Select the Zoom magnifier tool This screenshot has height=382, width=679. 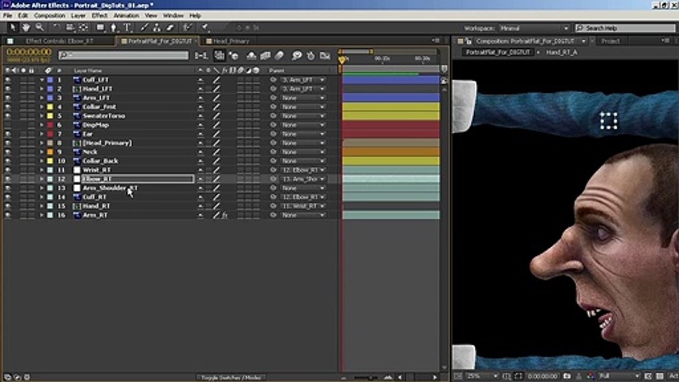coord(39,28)
